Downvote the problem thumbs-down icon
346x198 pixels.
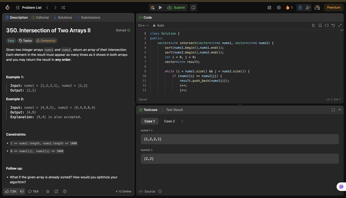tap(22, 191)
